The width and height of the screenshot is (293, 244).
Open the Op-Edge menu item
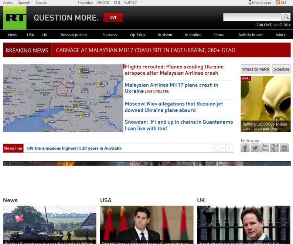138,35
